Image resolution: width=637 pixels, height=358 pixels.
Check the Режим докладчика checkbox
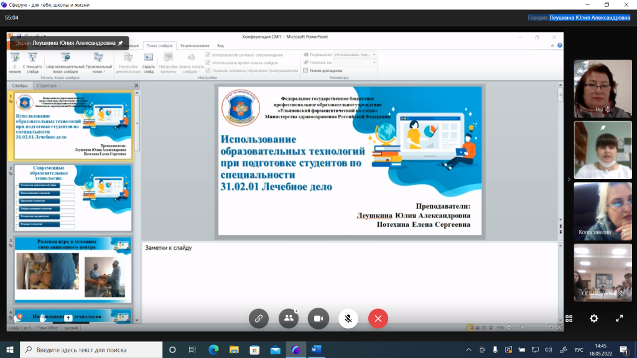tap(306, 70)
